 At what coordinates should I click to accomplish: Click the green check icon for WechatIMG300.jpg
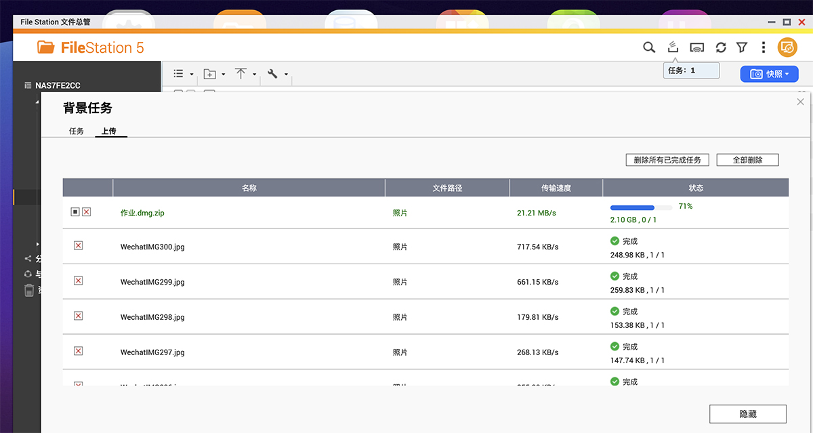[x=614, y=241]
